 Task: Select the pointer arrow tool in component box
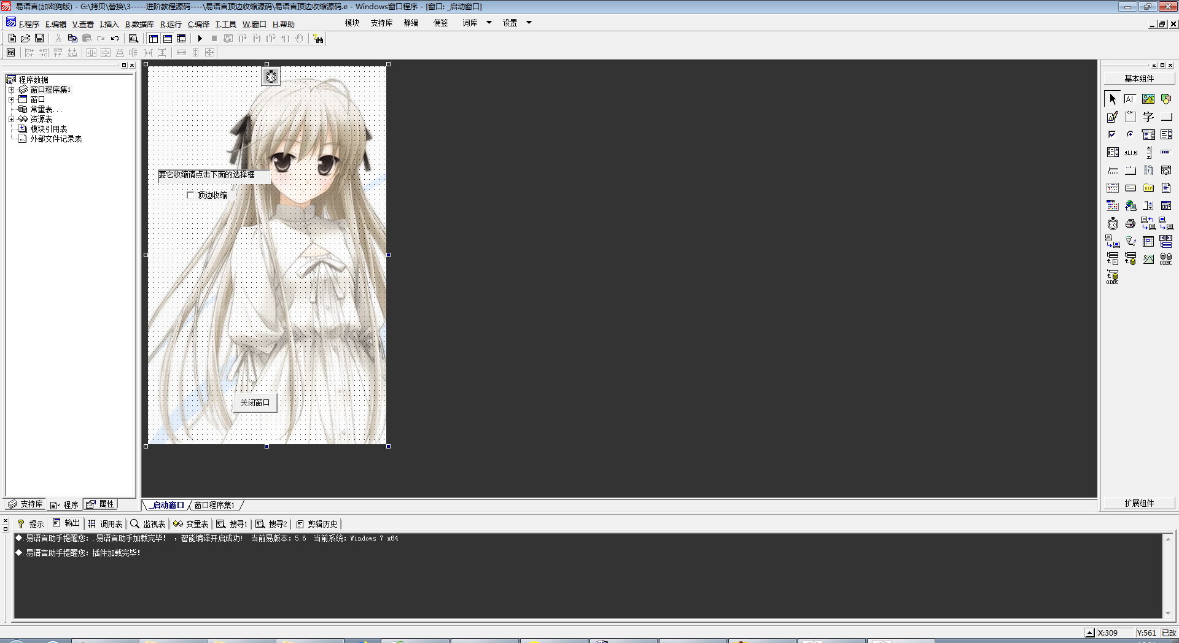tap(1113, 99)
